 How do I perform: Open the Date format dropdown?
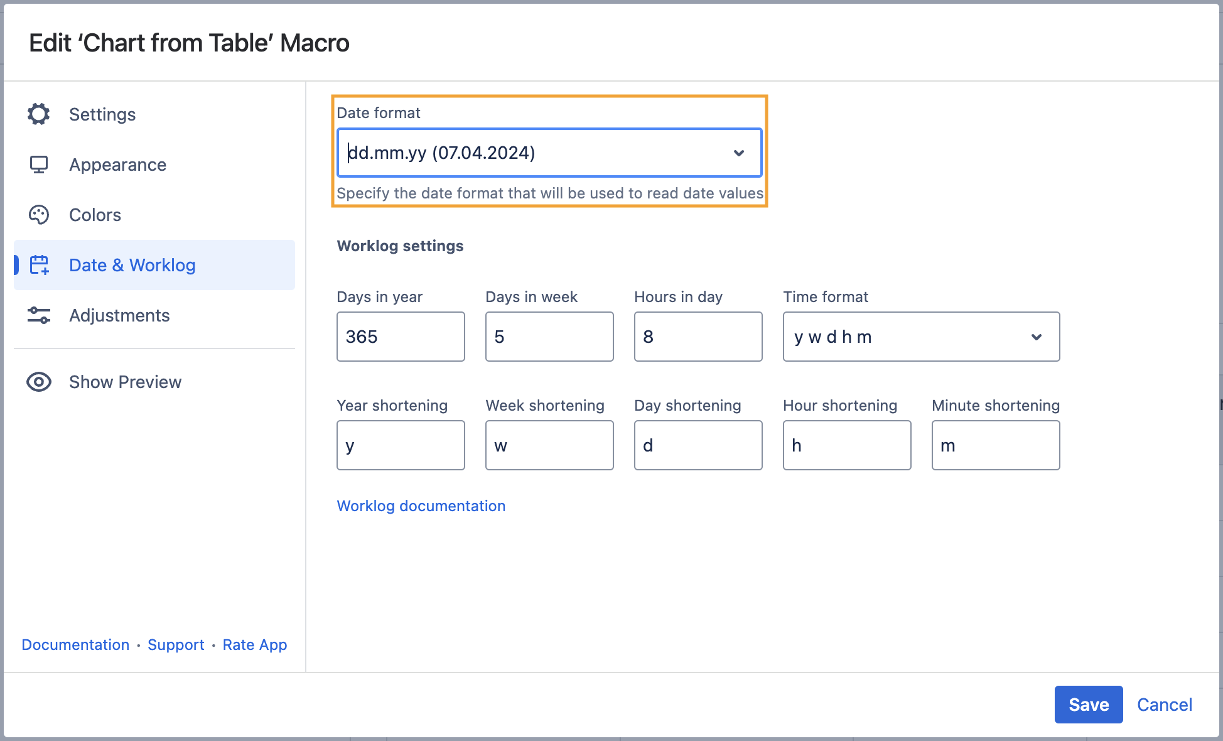[x=549, y=153]
